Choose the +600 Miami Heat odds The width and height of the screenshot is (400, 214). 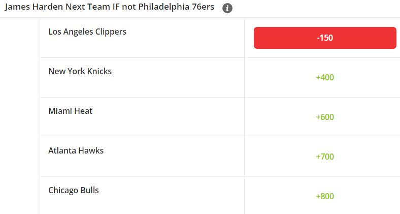pos(325,117)
